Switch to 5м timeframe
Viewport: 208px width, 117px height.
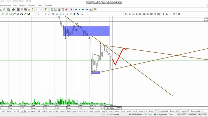coord(134,14)
